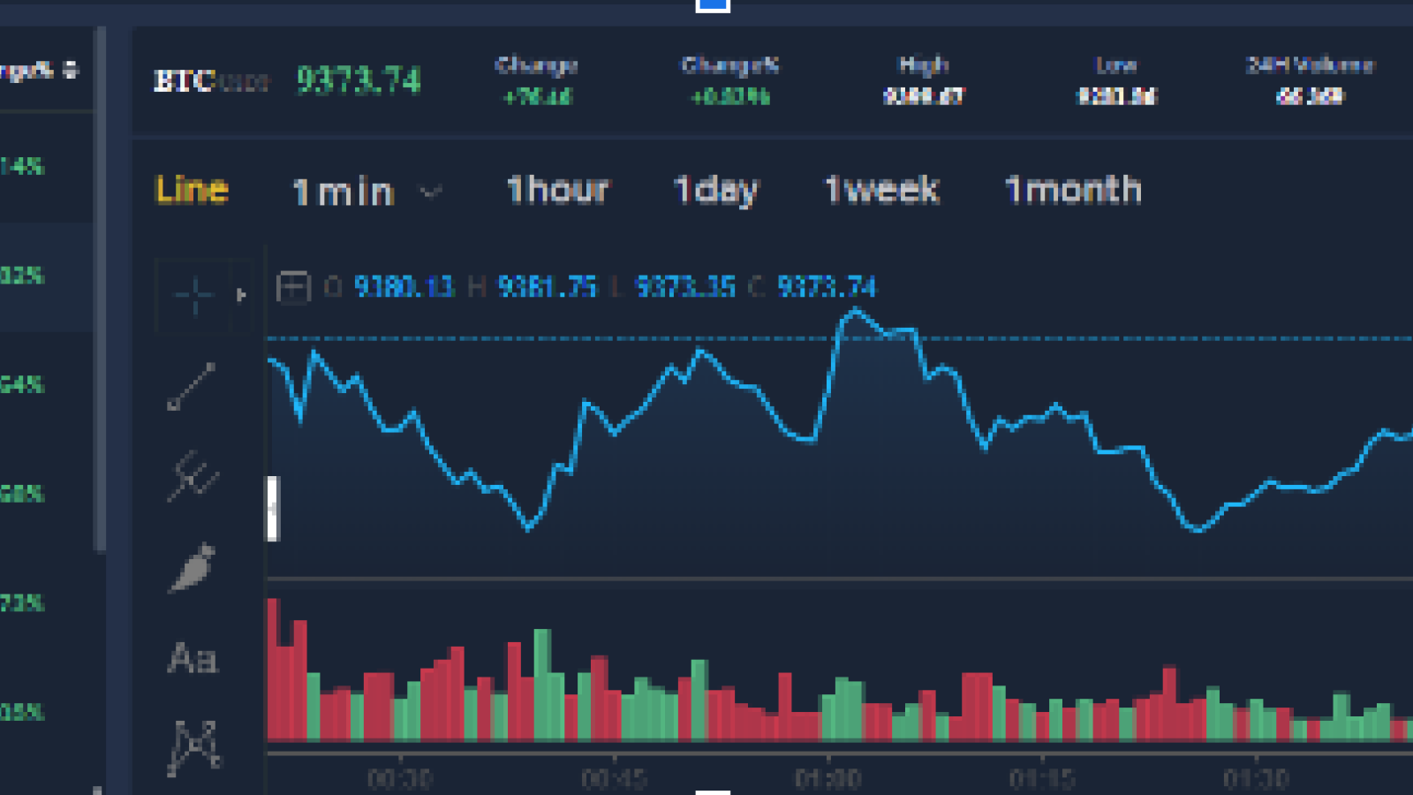The image size is (1413, 795).
Task: Click the 01:30 time axis label
Action: (1256, 778)
